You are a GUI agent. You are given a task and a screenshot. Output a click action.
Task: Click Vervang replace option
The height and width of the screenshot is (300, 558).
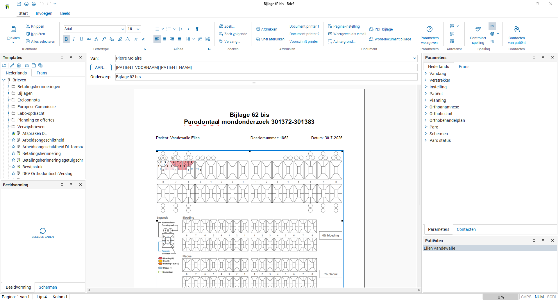pyautogui.click(x=229, y=42)
